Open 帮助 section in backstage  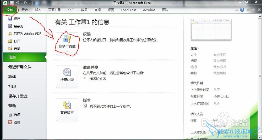(x=12, y=106)
